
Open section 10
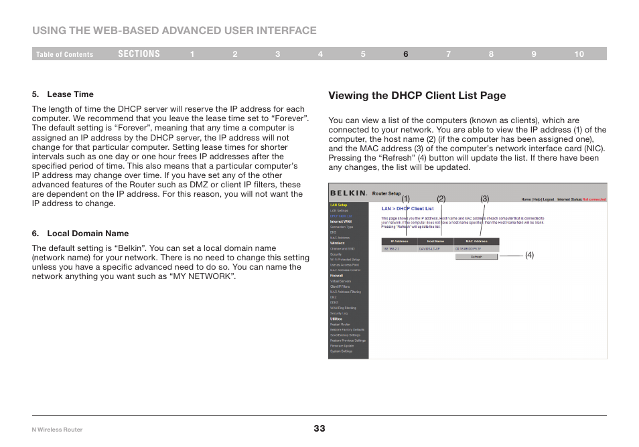pyautogui.click(x=579, y=54)
